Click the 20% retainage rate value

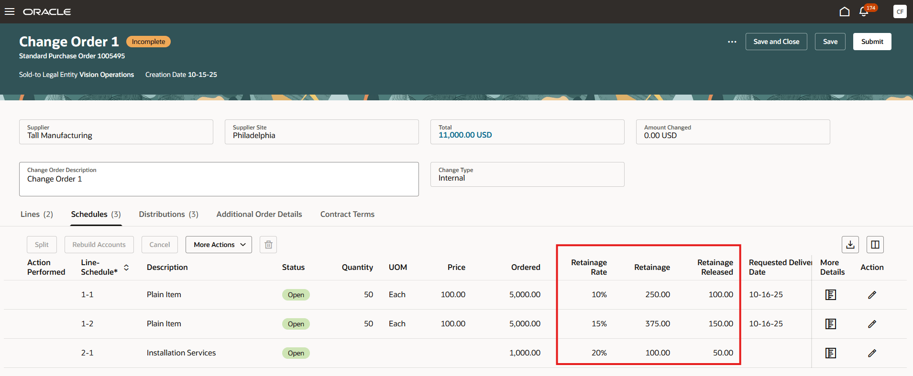pos(599,353)
